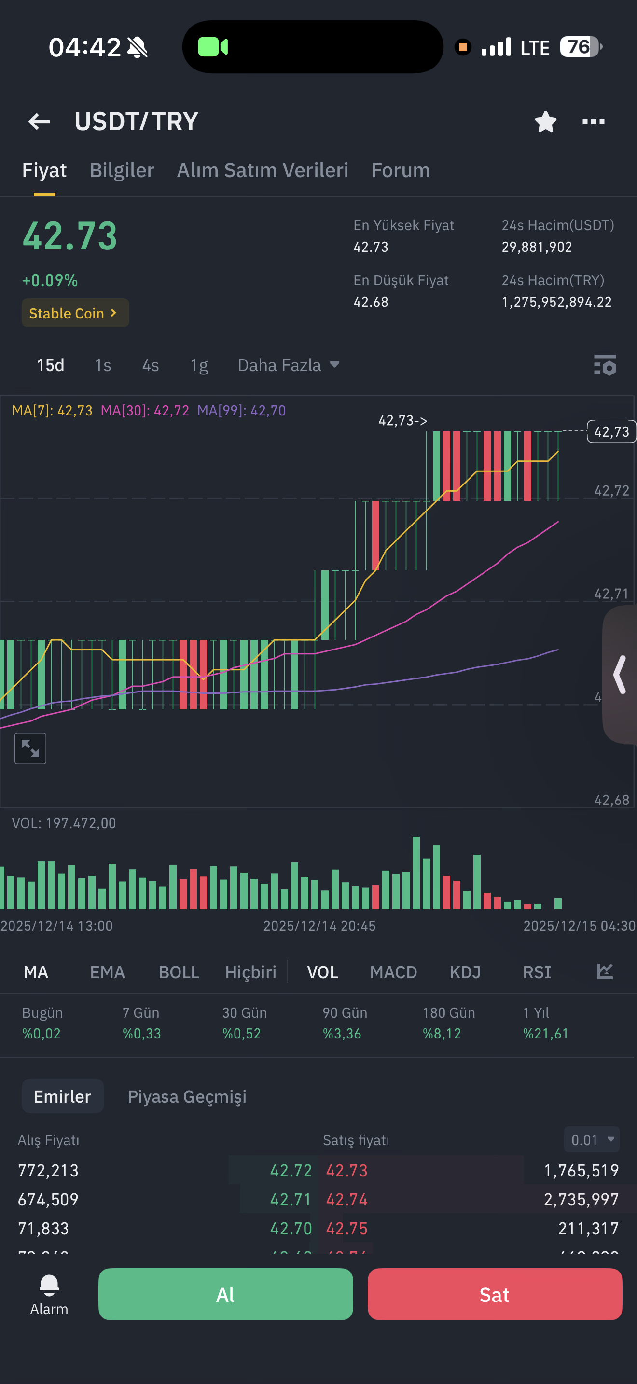The image size is (637, 1384).
Task: Open the Piyasa Geçmişi tab
Action: [187, 1096]
